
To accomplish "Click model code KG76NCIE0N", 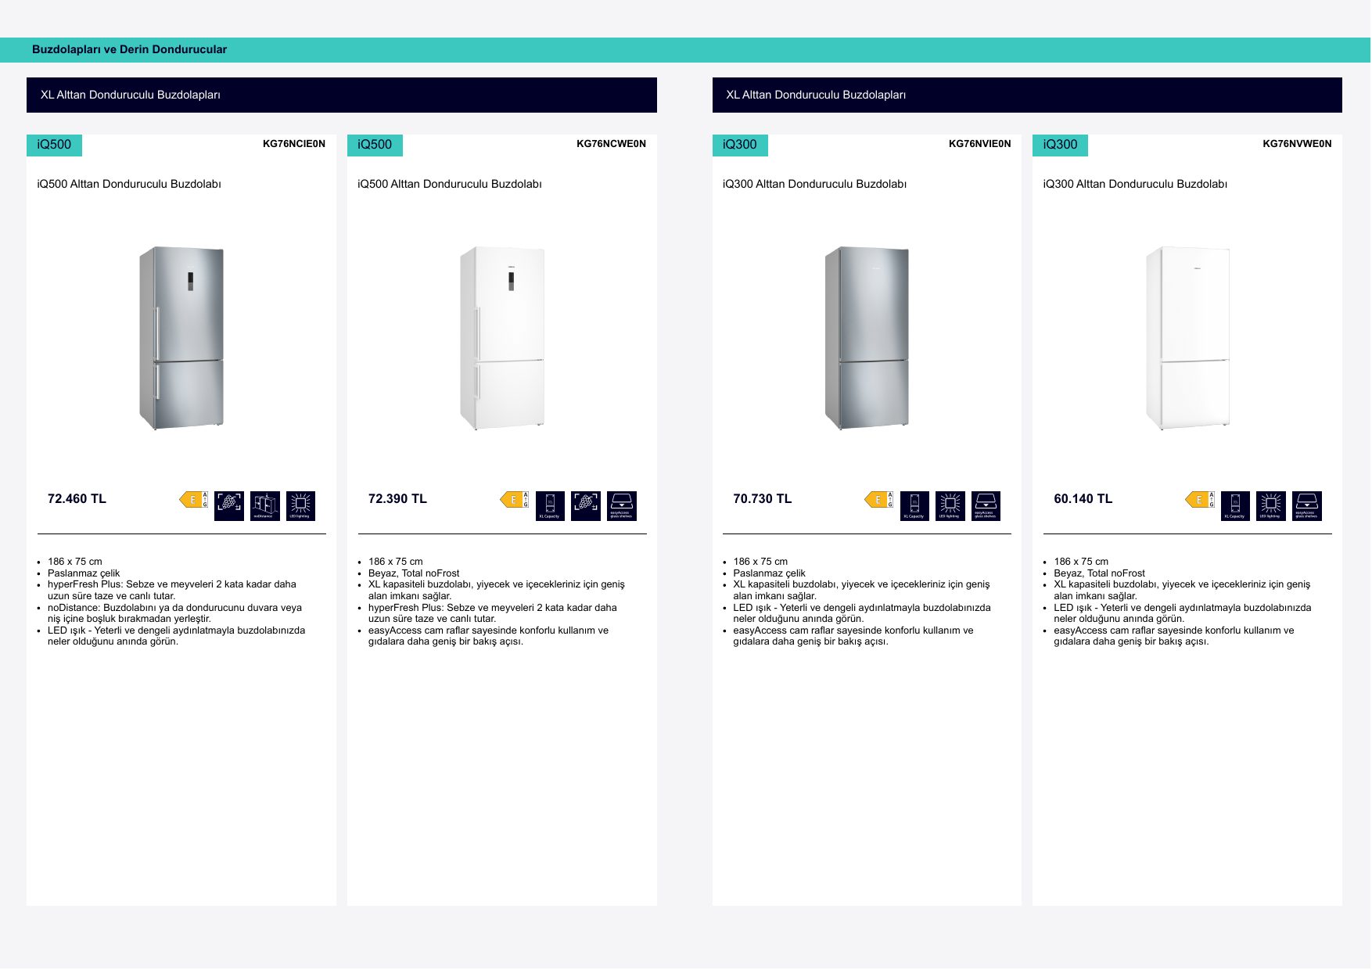I will click(x=294, y=144).
